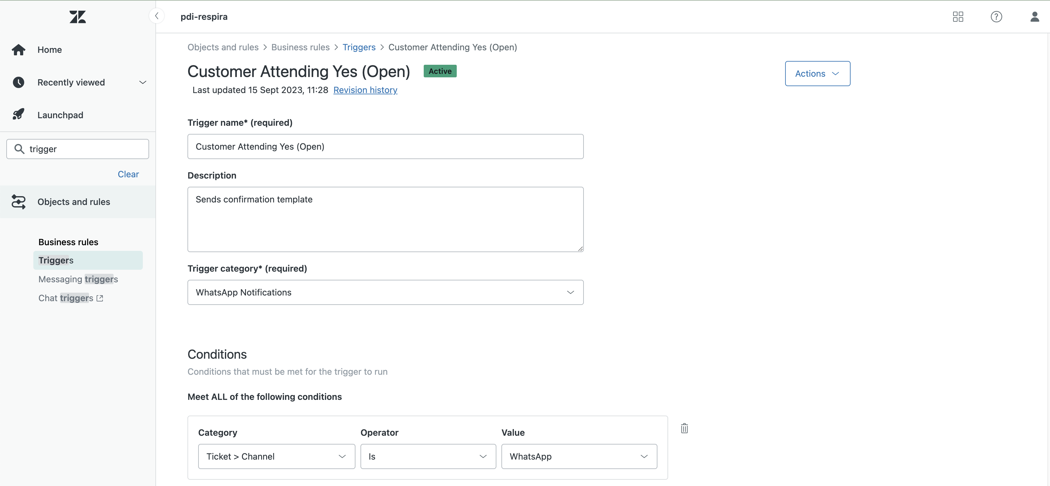Collapse the Recently viewed section
This screenshot has width=1050, height=486.
[x=143, y=82]
